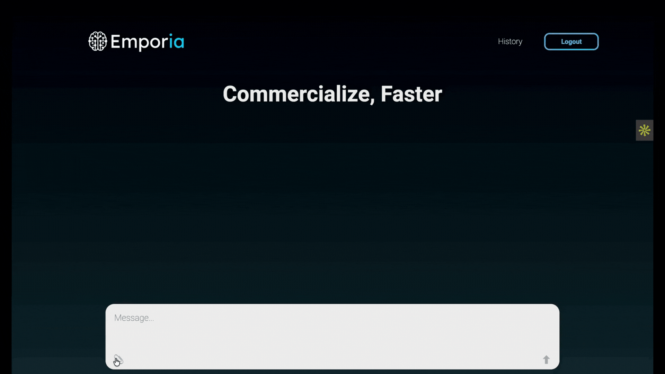Select History in the top navigation
The image size is (665, 374).
click(x=510, y=42)
